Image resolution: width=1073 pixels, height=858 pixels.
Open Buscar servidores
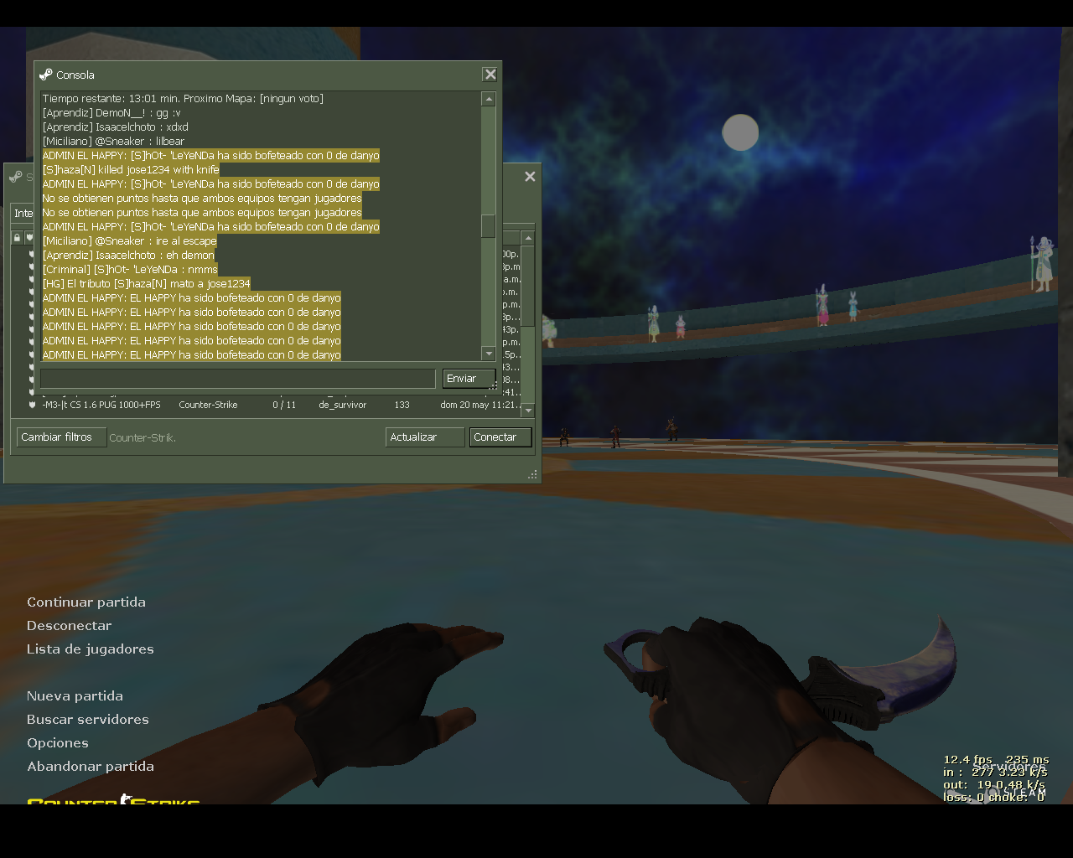click(88, 720)
